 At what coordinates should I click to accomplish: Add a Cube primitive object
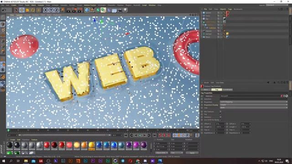[x=87, y=10]
